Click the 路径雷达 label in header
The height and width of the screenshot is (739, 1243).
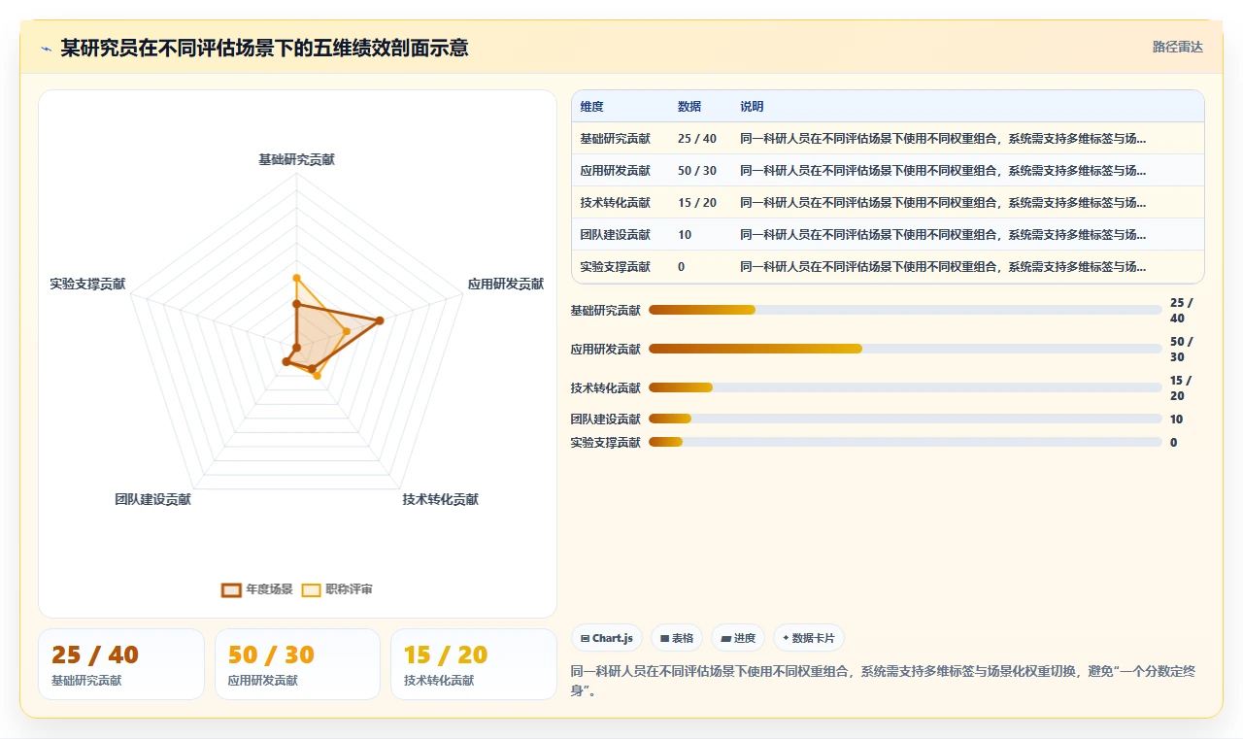[x=1178, y=47]
